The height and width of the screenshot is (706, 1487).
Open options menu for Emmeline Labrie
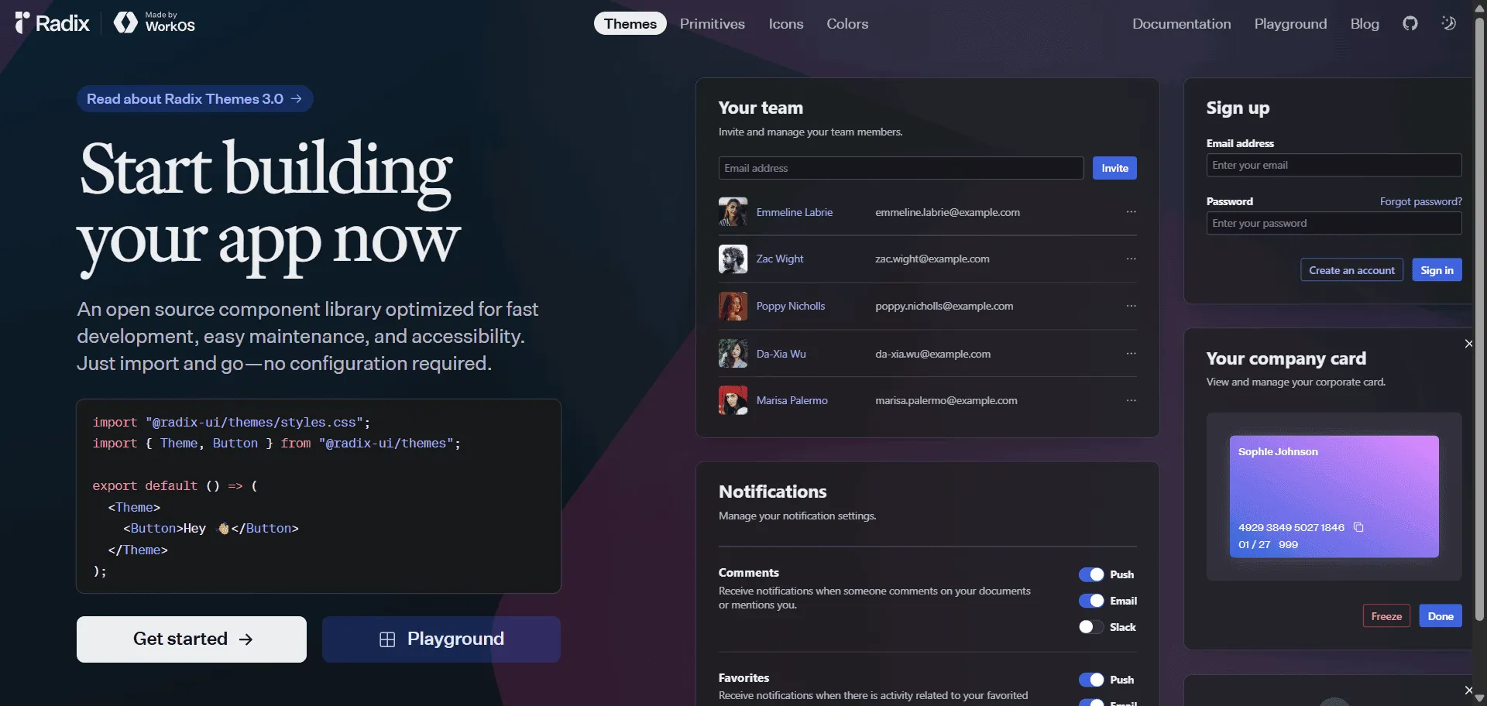tap(1131, 212)
